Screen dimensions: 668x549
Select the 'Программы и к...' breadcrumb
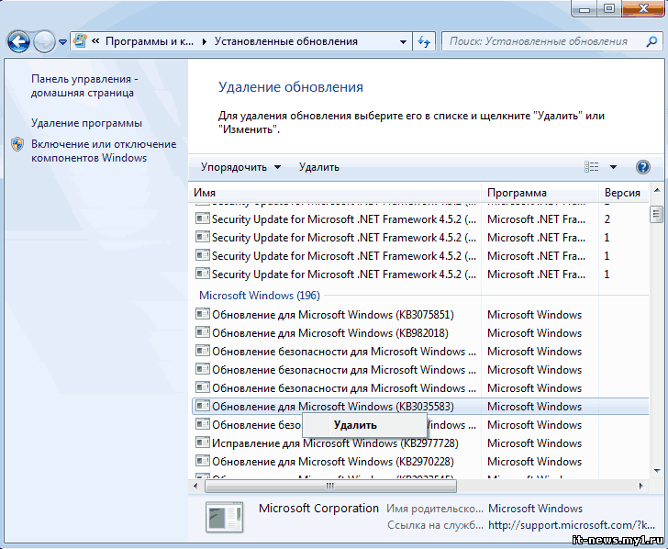point(149,41)
